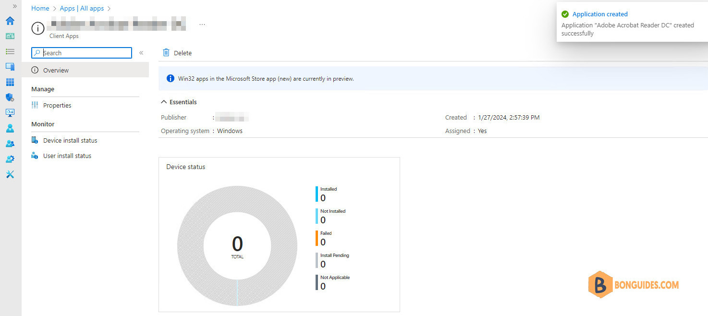Viewport: 708px width, 316px height.
Task: Click the Properties sliders icon
Action: click(35, 105)
